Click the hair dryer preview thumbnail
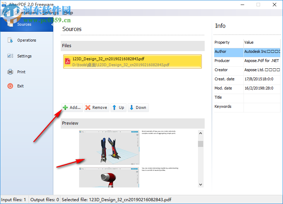This screenshot has height=204, width=283. [109, 177]
